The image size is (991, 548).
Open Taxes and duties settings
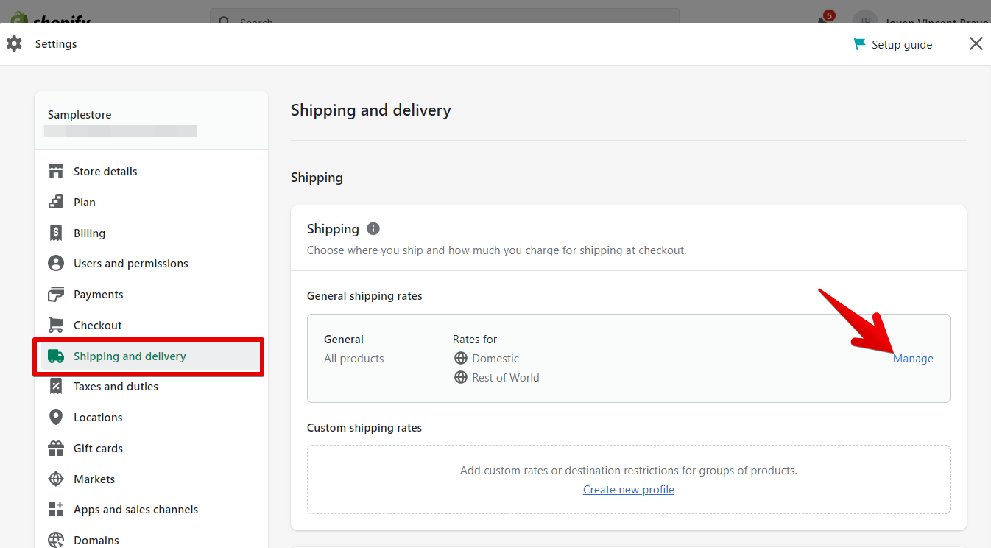pos(116,387)
